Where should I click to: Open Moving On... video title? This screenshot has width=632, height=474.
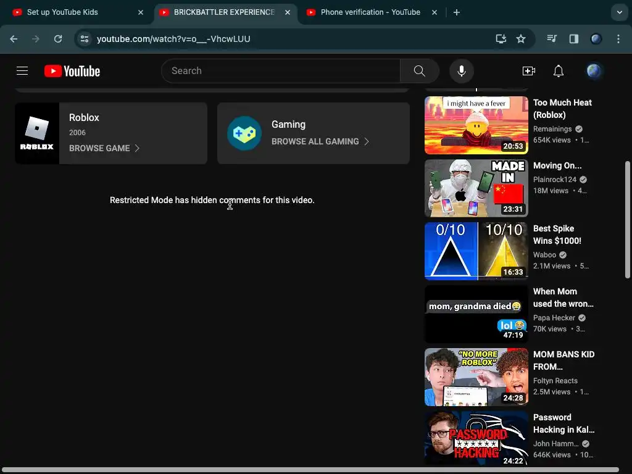557,165
